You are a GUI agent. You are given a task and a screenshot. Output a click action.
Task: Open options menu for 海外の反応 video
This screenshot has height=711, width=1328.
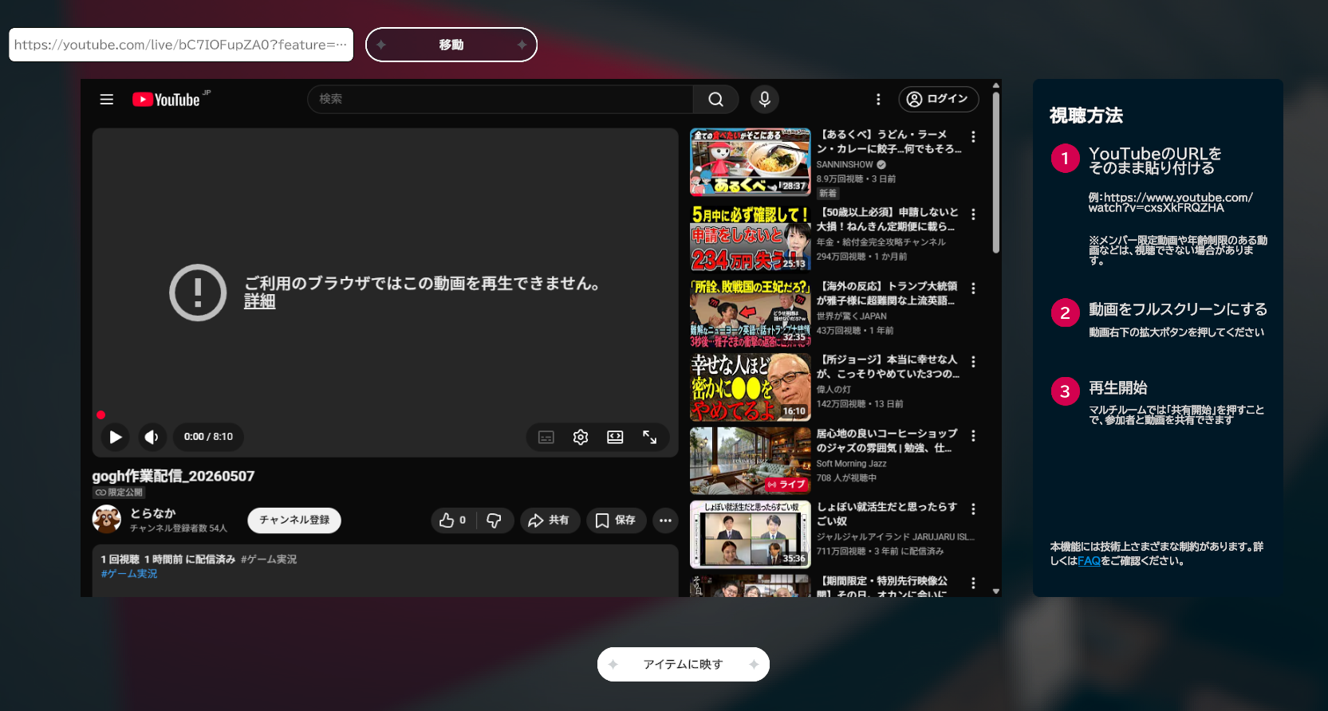973,289
